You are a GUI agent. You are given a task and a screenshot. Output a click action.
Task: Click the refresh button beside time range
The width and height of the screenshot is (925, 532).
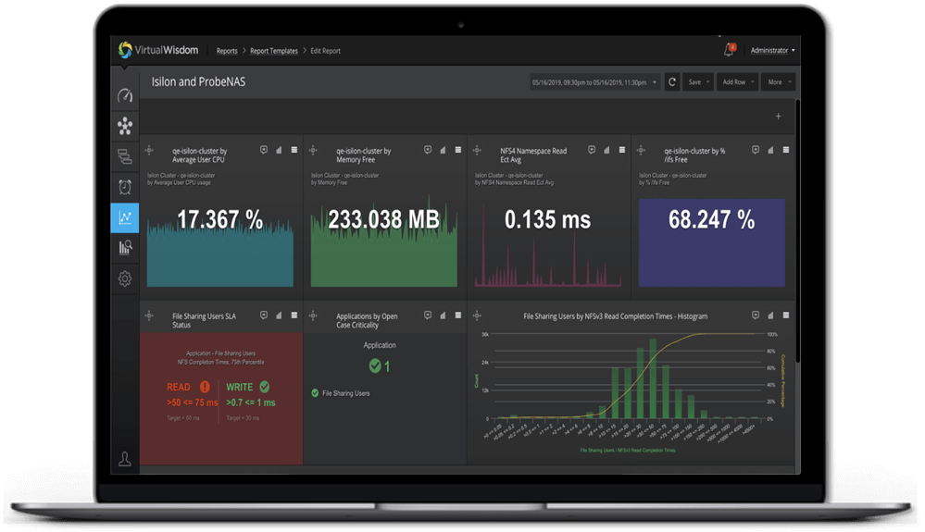coord(672,82)
